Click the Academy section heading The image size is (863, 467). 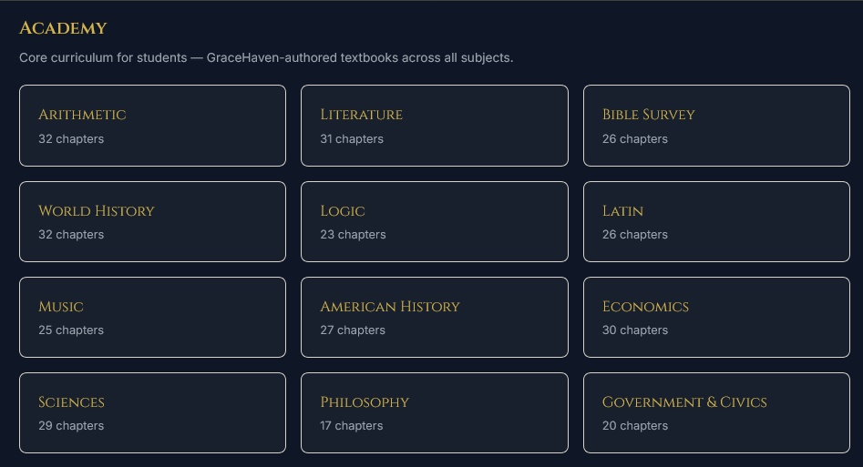point(63,28)
